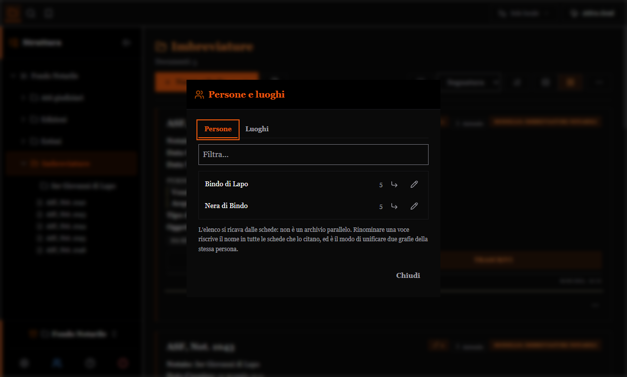Click the people icon beside Persone e luoghi
Screen dimensions: 627x377
[x=199, y=95]
